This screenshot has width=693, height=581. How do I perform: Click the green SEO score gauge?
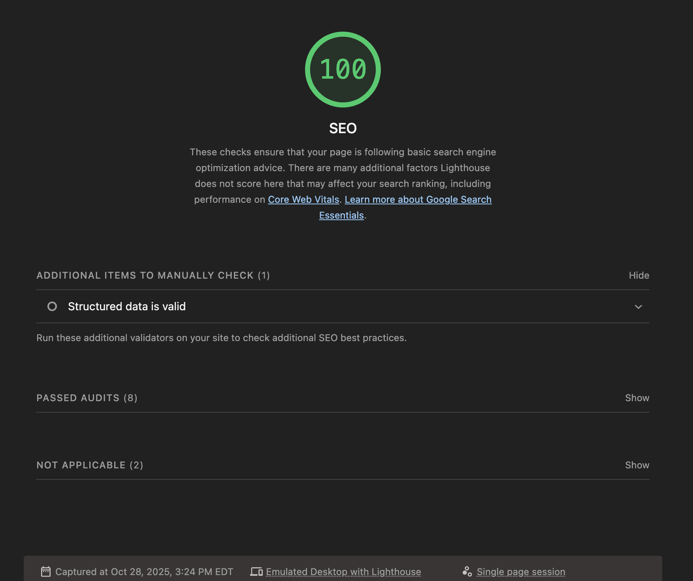pos(343,70)
